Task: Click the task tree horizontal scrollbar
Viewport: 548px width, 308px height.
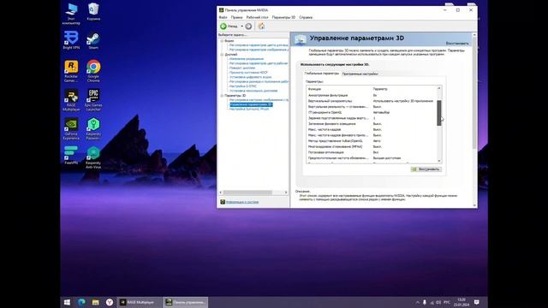Action: (x=247, y=192)
